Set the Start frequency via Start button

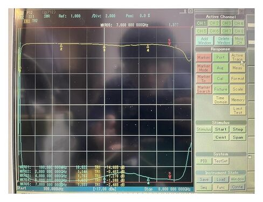pyautogui.click(x=220, y=130)
